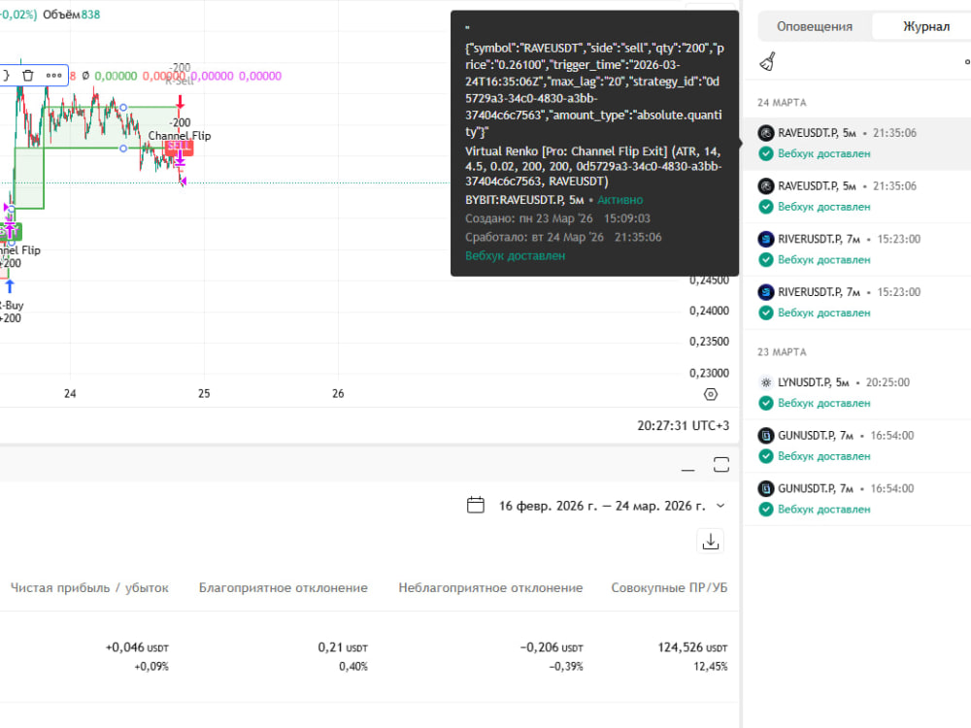The width and height of the screenshot is (971, 728).
Task: Open the calendar icon for the date range
Action: [x=476, y=505]
